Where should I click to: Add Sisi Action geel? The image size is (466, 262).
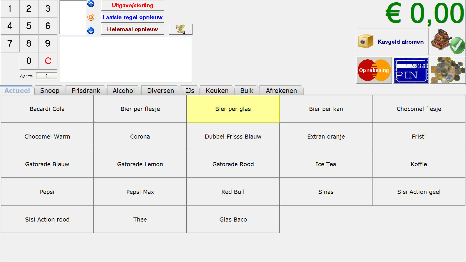tap(419, 192)
